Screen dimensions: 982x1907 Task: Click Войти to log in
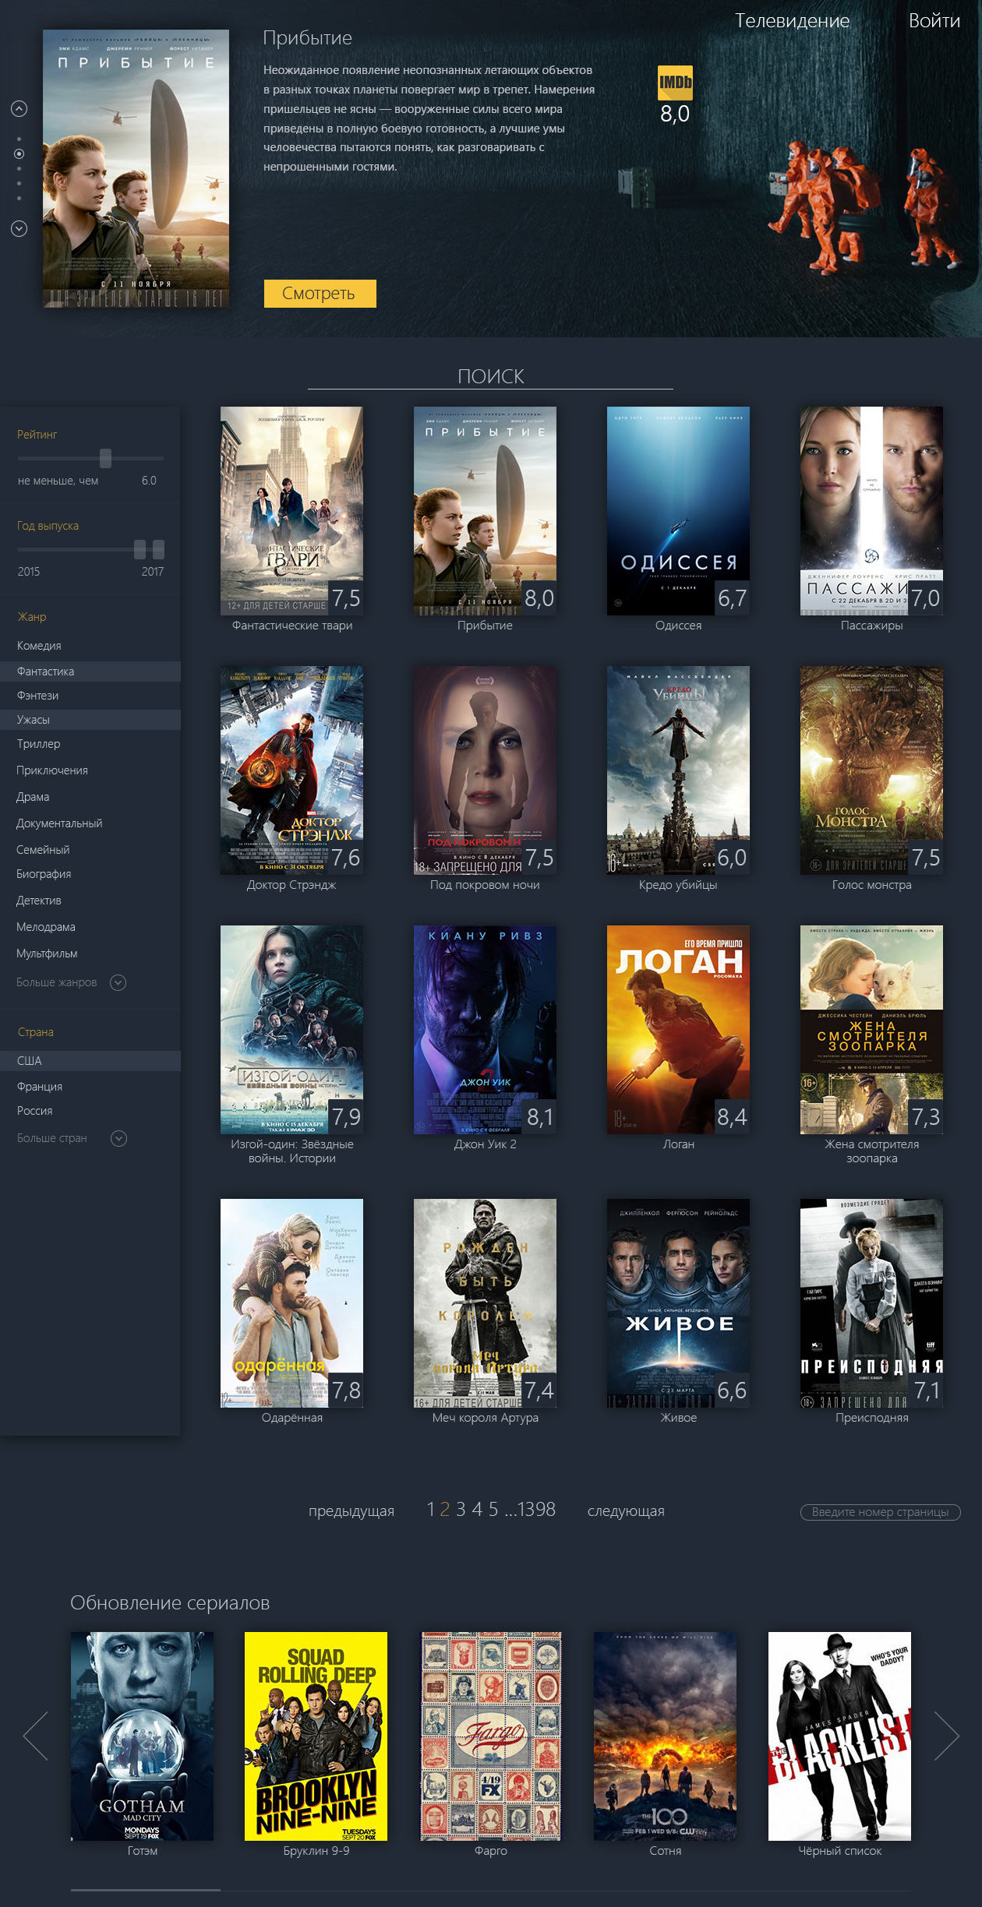coord(934,21)
